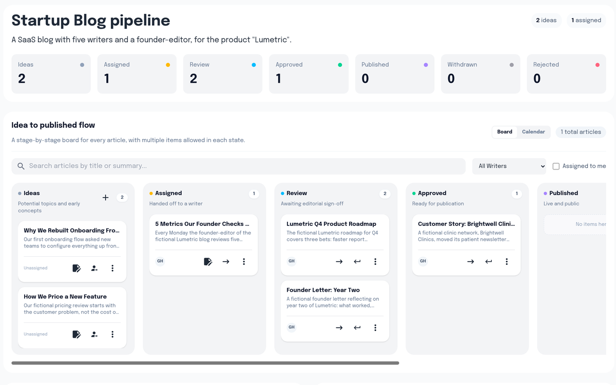Click the 'Startup Blog pipeline' heading

click(91, 21)
